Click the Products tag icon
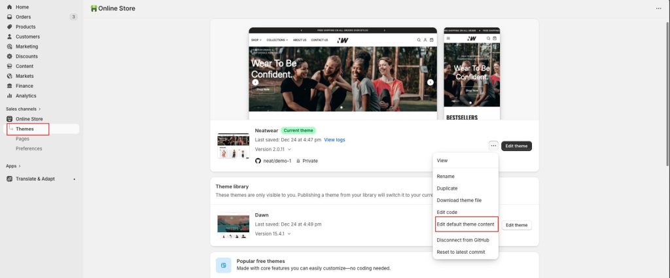Image resolution: width=670 pixels, height=278 pixels. coord(9,27)
